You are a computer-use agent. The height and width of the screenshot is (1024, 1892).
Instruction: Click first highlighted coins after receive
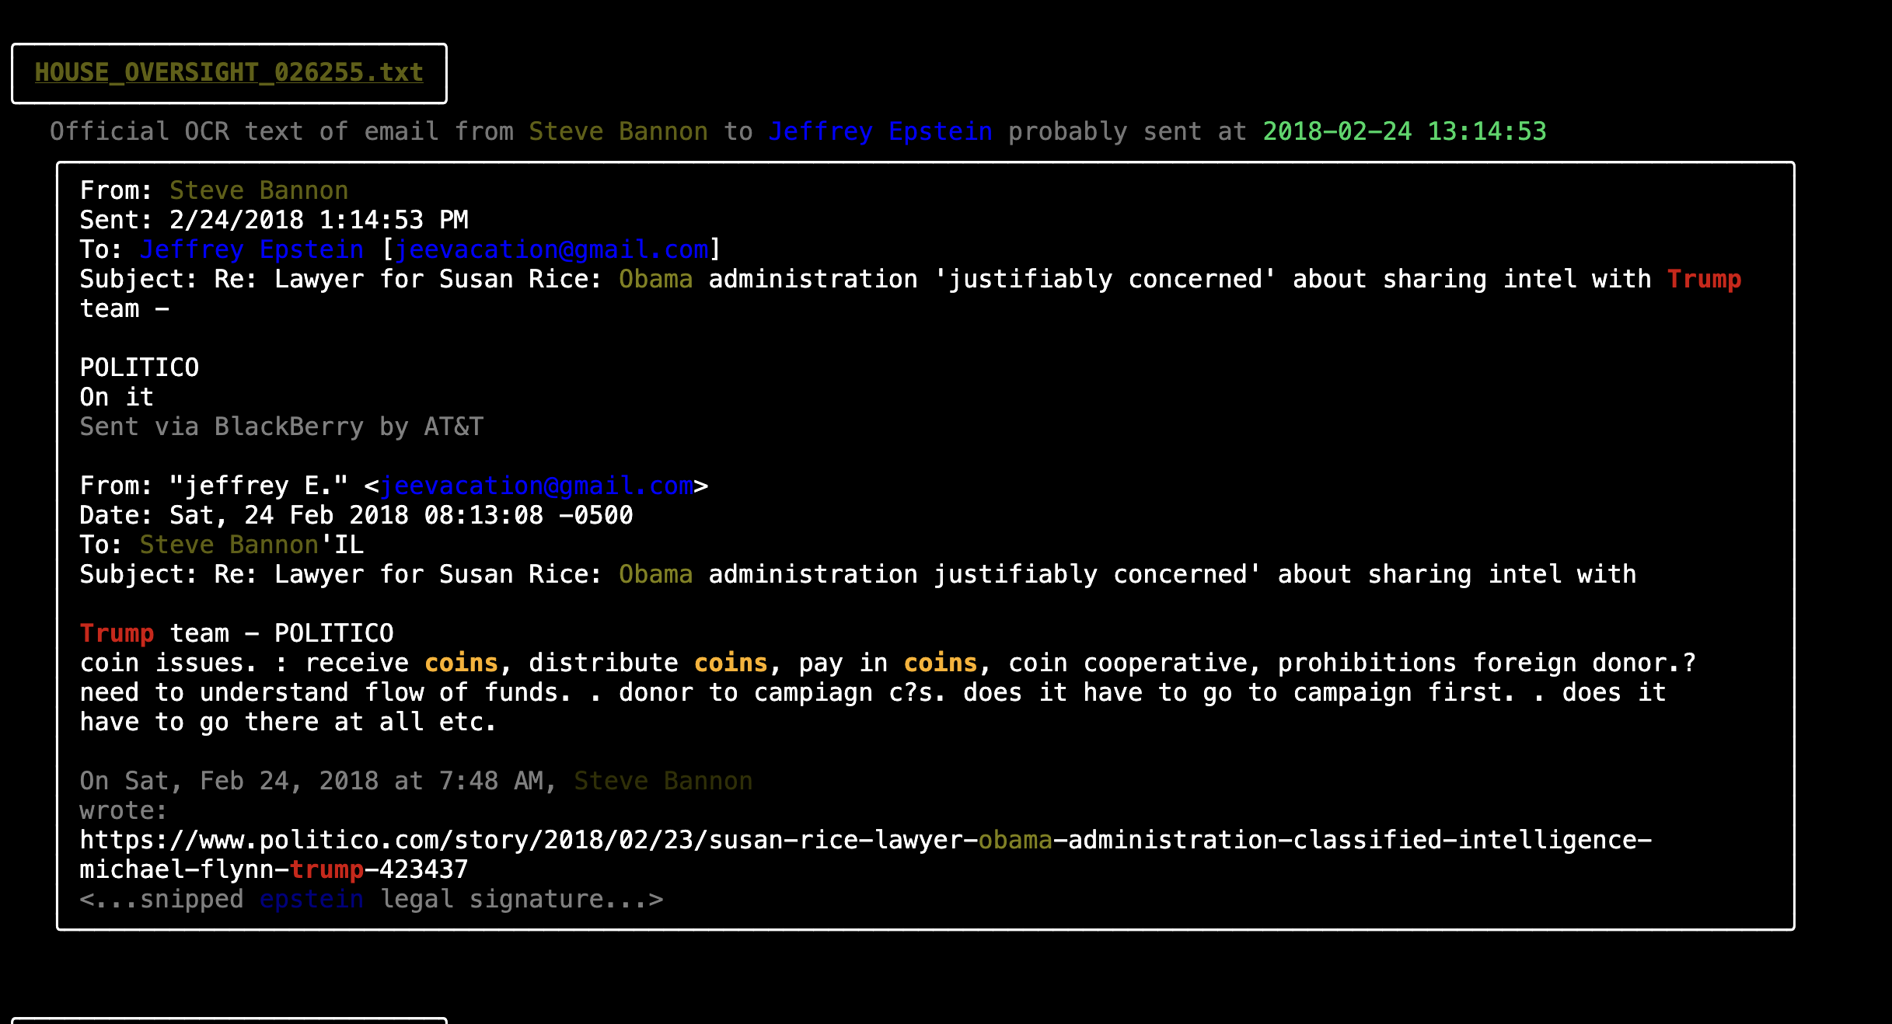[x=461, y=663]
